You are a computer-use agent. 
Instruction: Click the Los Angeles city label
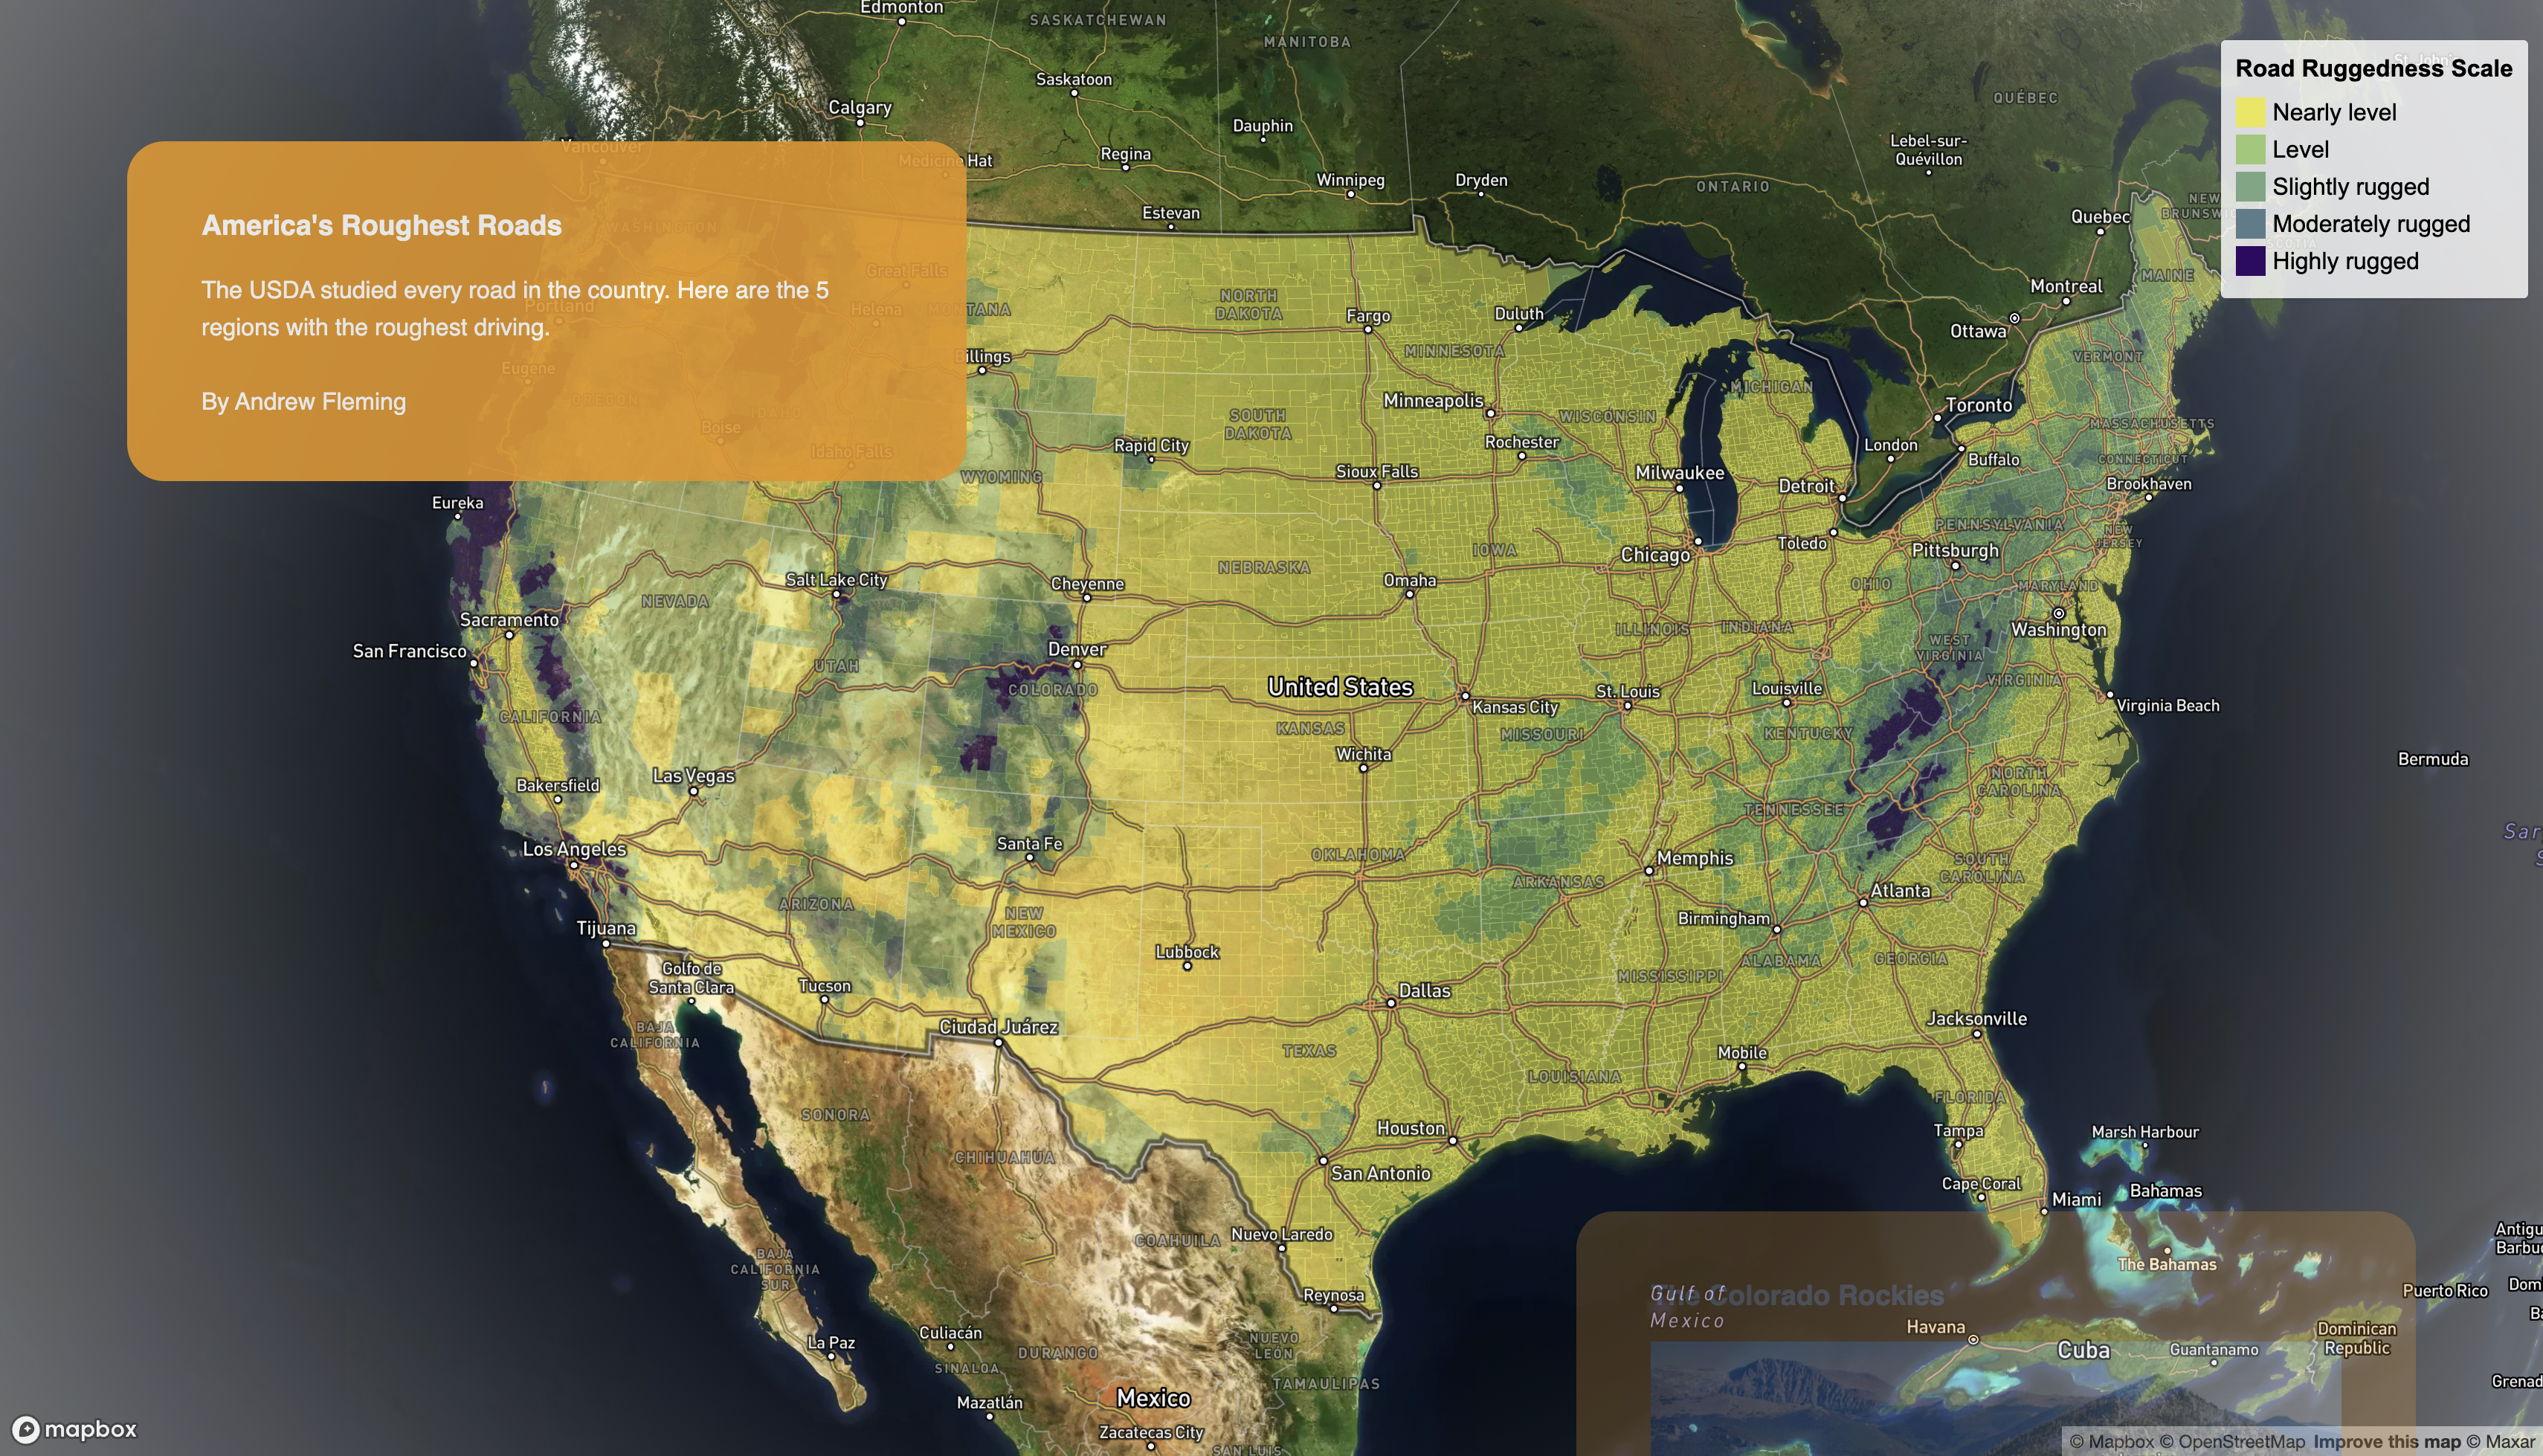(574, 849)
